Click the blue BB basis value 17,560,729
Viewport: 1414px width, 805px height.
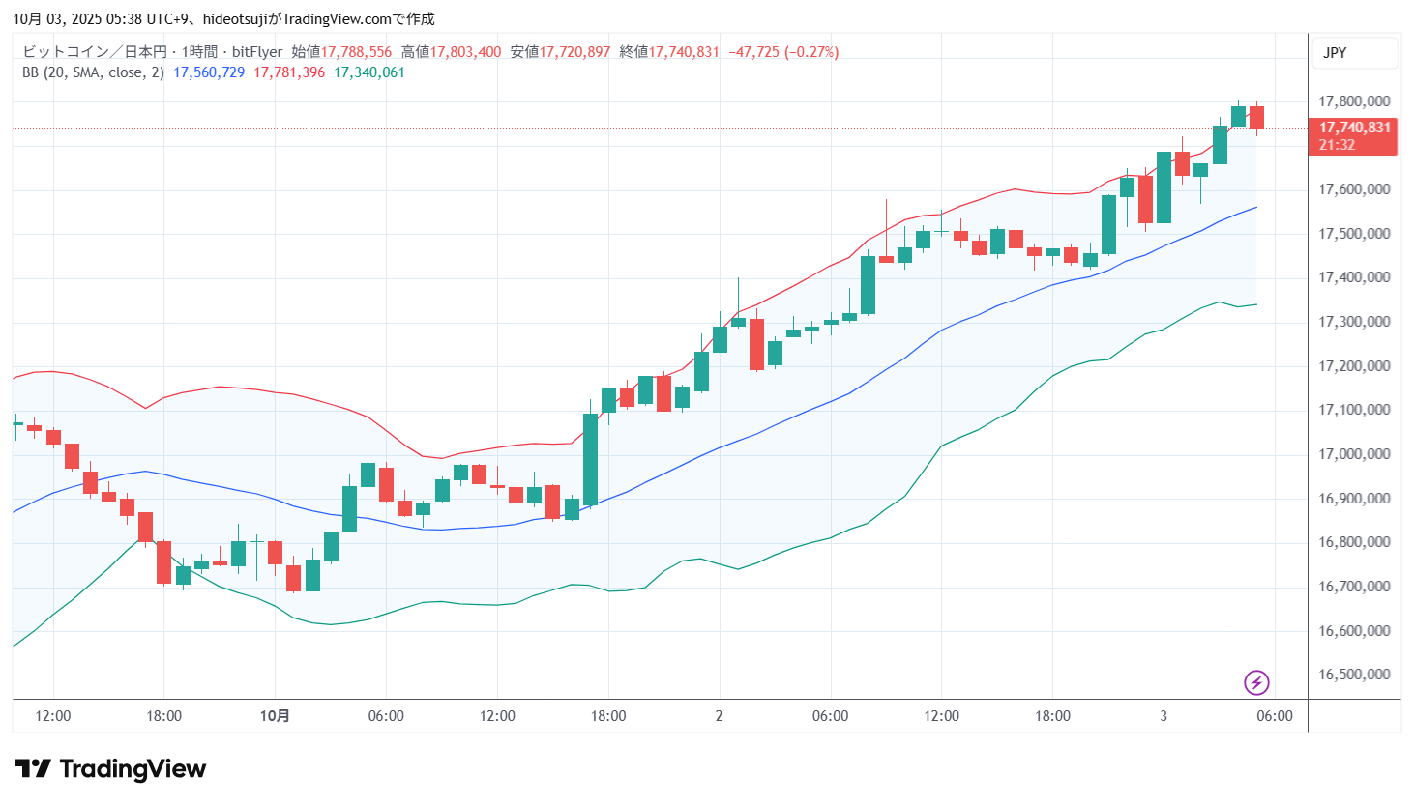coord(209,72)
